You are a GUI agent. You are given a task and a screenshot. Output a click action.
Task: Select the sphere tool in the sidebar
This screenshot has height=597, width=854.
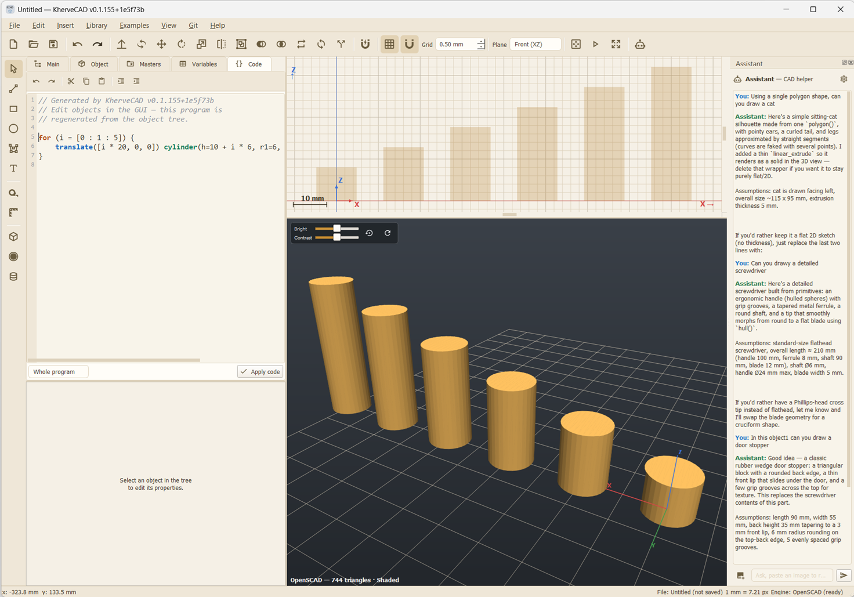pyautogui.click(x=13, y=256)
